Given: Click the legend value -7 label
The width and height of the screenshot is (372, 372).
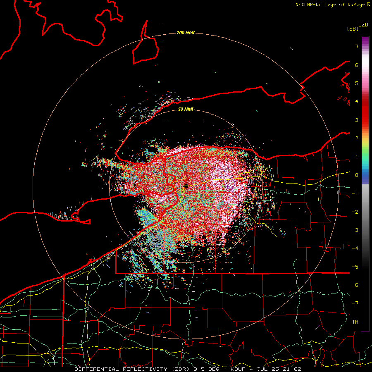Looking at the screenshot, I should coord(355,303).
